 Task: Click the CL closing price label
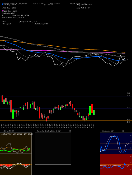(49, 5)
